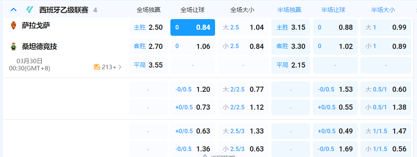
Task: Pick half-time 大 1/1.5 at 1.47
Action: point(386,131)
